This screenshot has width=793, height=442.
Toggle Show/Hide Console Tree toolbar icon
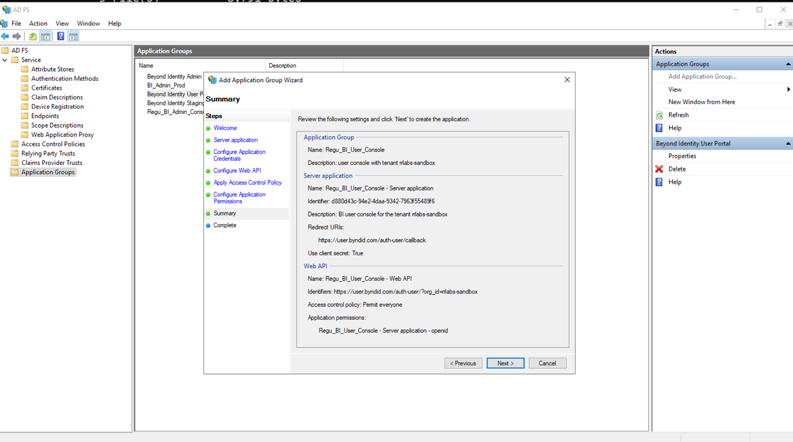pyautogui.click(x=45, y=36)
